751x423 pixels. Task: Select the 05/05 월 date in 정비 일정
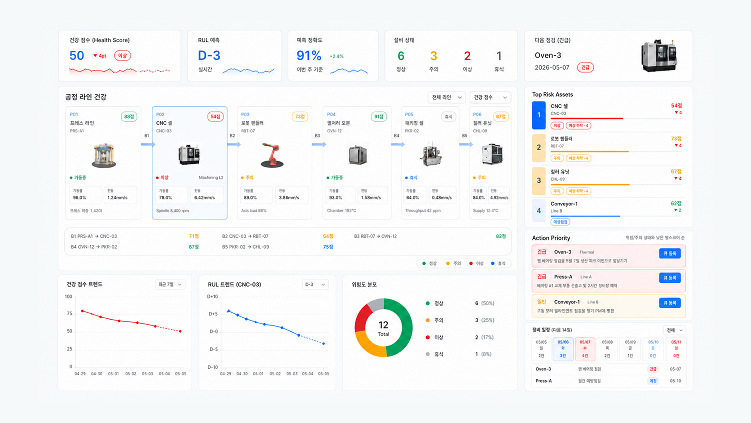(x=541, y=349)
